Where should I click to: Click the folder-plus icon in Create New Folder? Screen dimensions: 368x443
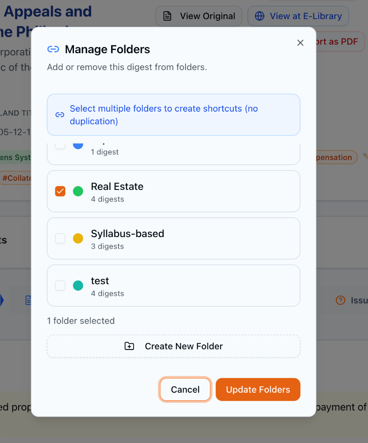click(x=129, y=346)
